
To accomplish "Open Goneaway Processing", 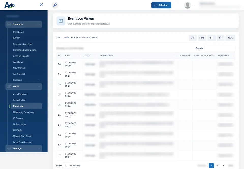I will (x=24, y=112).
